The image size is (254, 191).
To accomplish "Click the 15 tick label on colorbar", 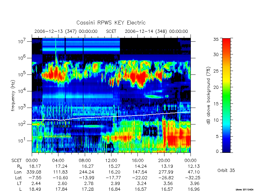I will tap(216, 104).
